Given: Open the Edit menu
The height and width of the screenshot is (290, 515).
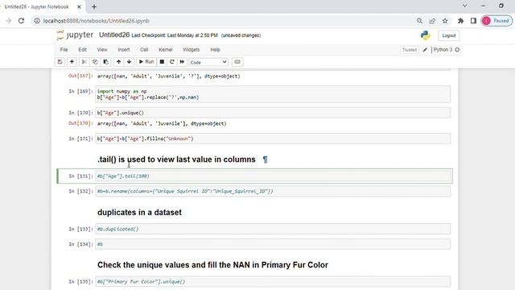Looking at the screenshot, I should 82,50.
